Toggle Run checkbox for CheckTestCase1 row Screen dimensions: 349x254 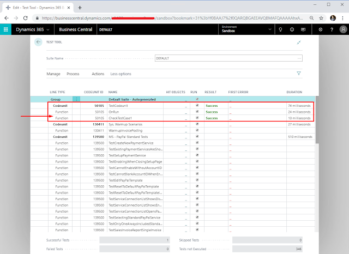point(197,118)
